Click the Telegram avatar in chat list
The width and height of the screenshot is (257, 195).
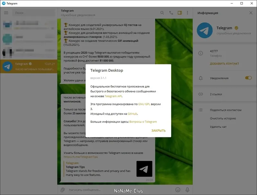click(7, 66)
